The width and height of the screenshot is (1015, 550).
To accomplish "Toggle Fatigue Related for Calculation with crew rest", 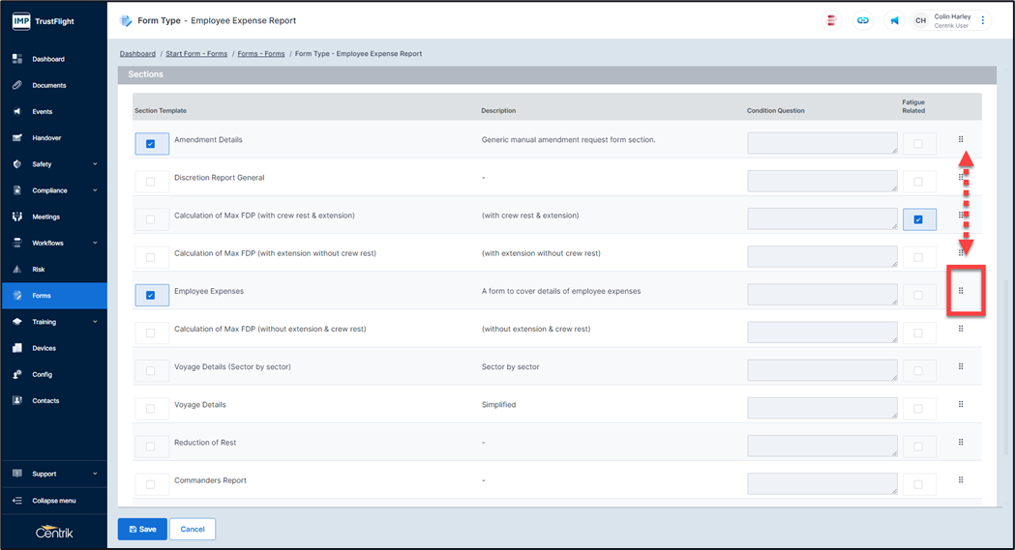I will point(918,219).
